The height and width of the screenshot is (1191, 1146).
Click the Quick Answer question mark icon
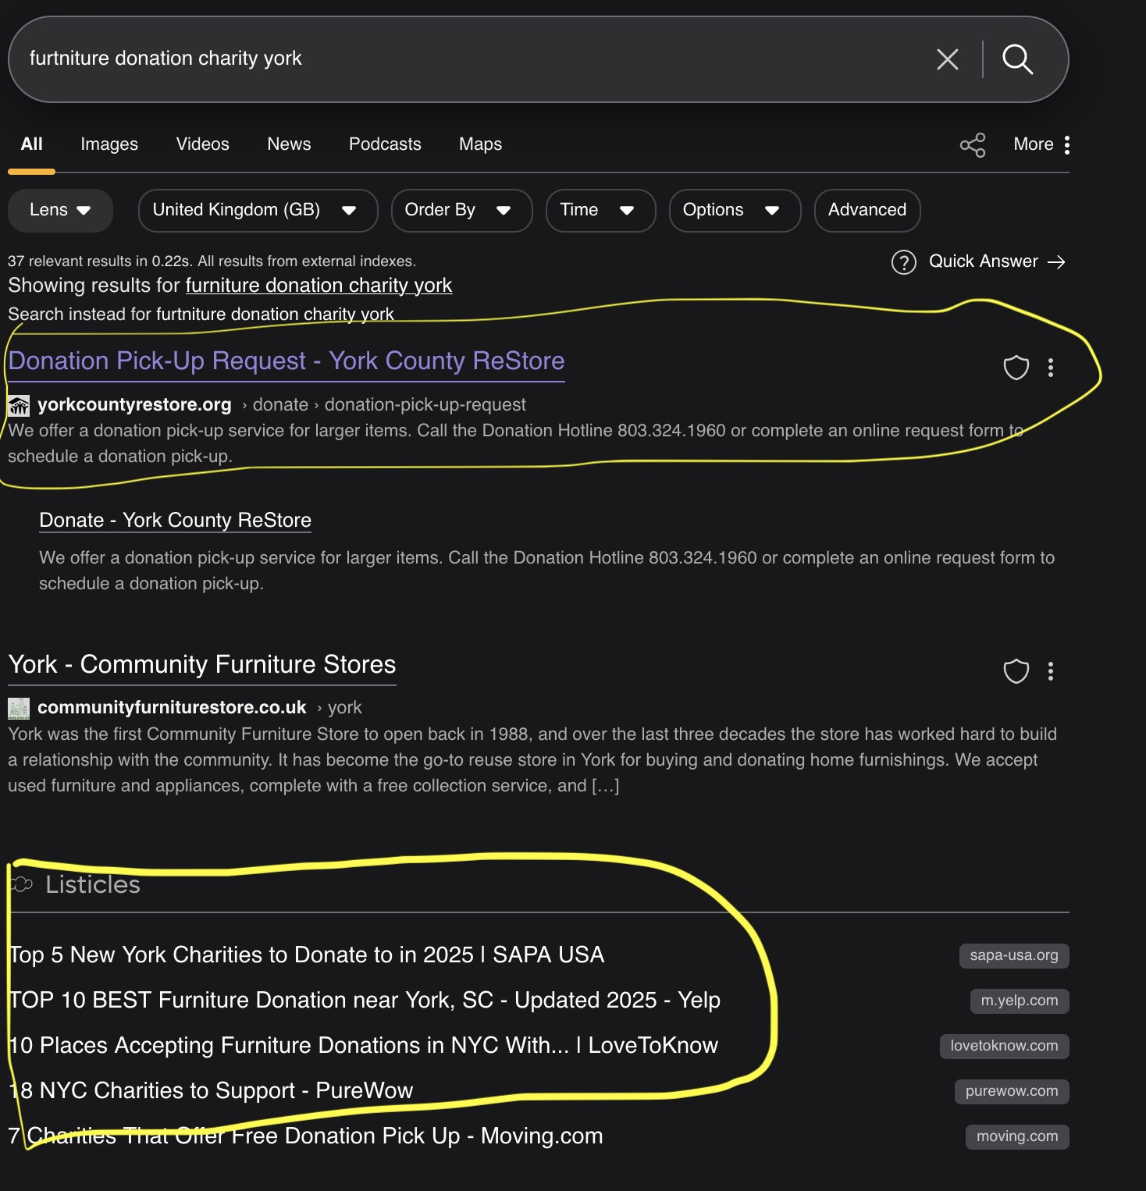pos(903,262)
